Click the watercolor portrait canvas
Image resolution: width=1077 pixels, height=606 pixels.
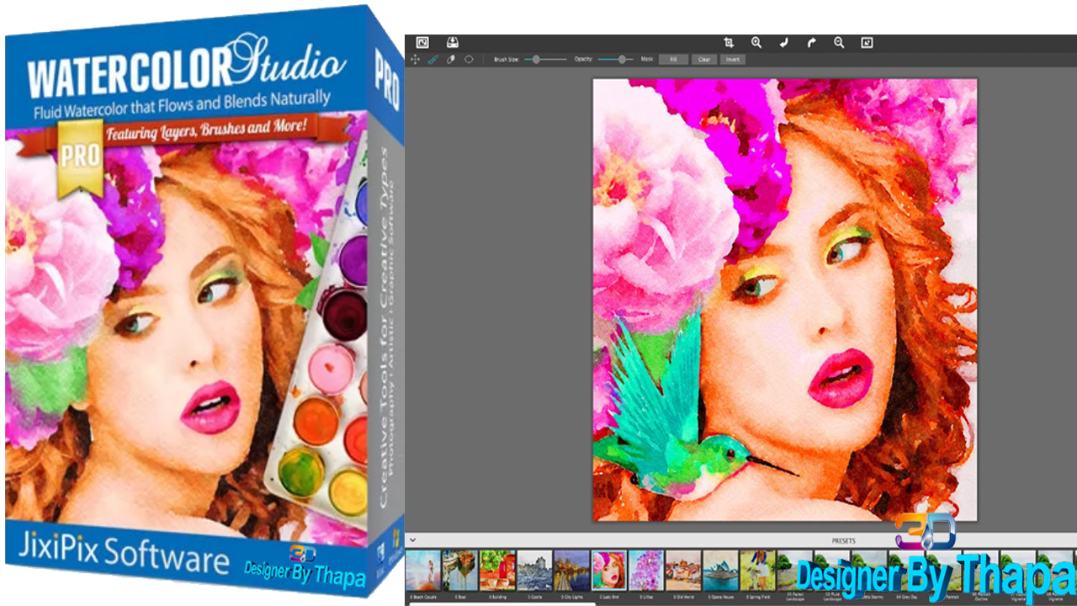coord(785,300)
